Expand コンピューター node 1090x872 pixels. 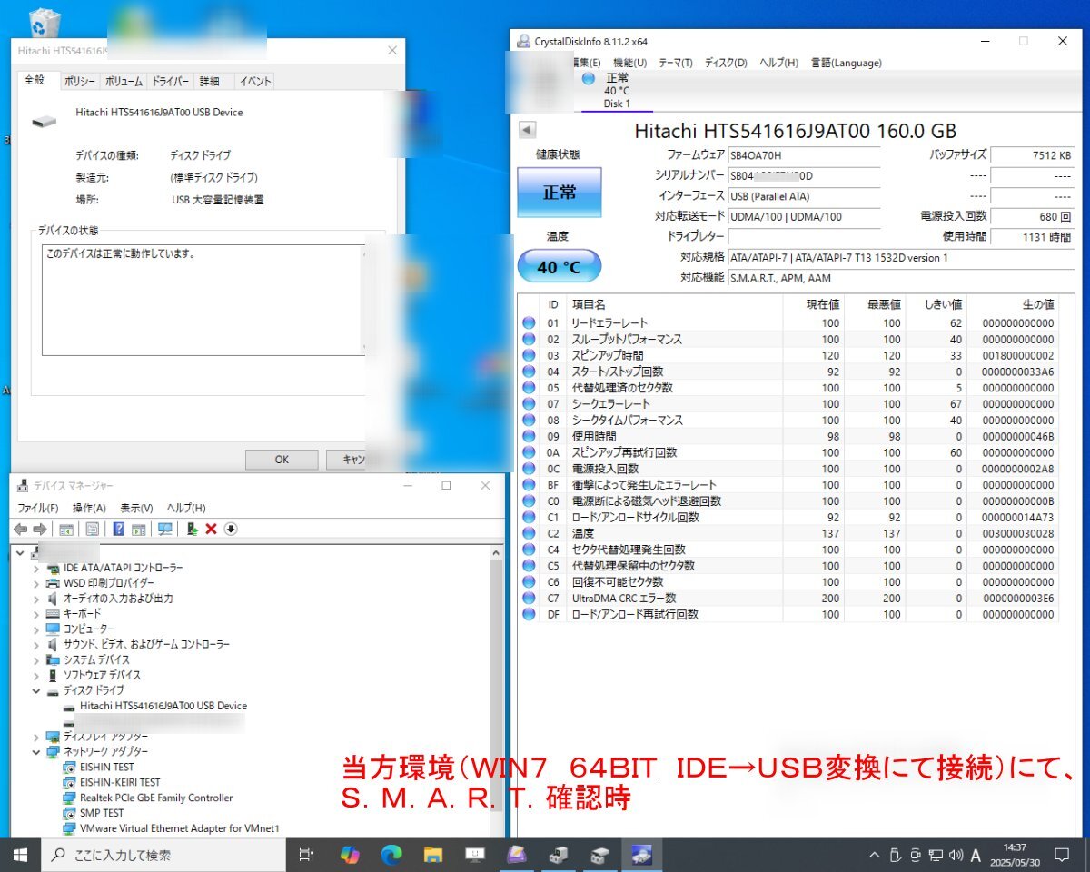36,629
